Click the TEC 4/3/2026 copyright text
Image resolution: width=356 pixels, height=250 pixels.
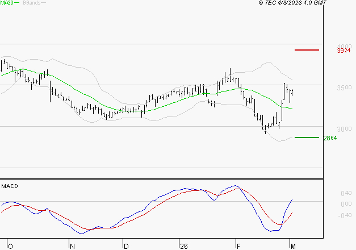tap(292, 3)
